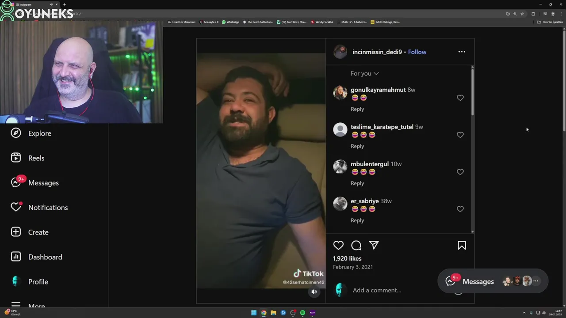Open Chrome from the taskbar
566x318 pixels.
264,313
